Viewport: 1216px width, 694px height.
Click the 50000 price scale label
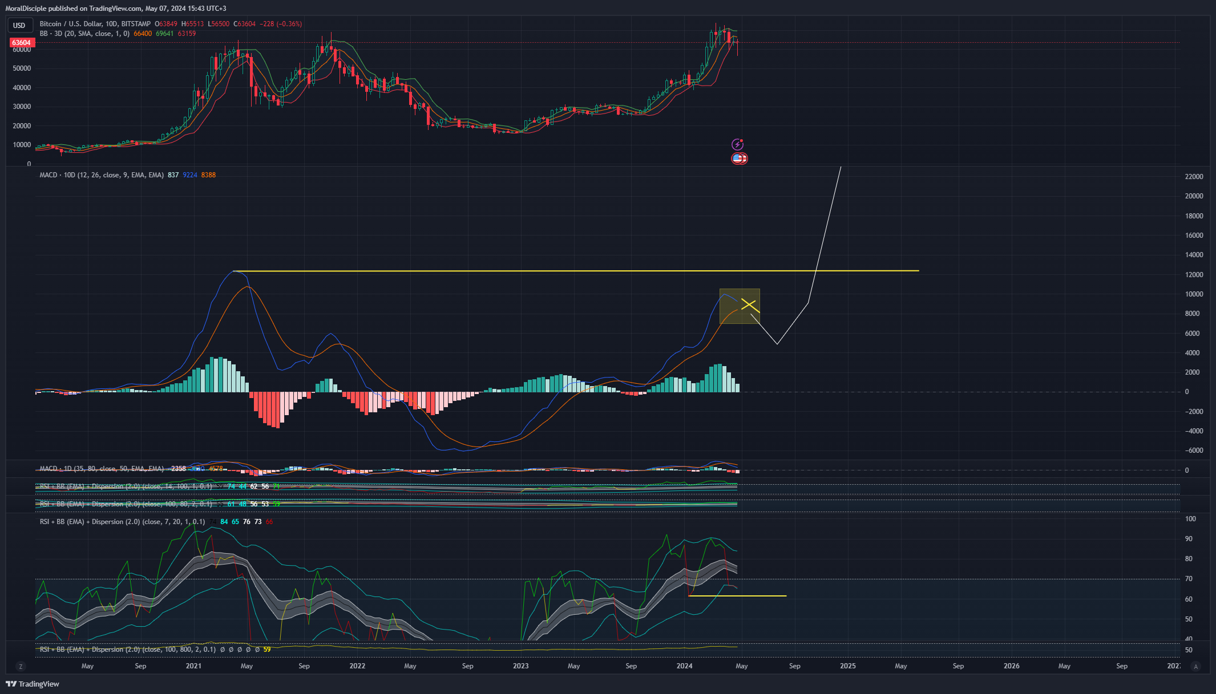click(22, 68)
